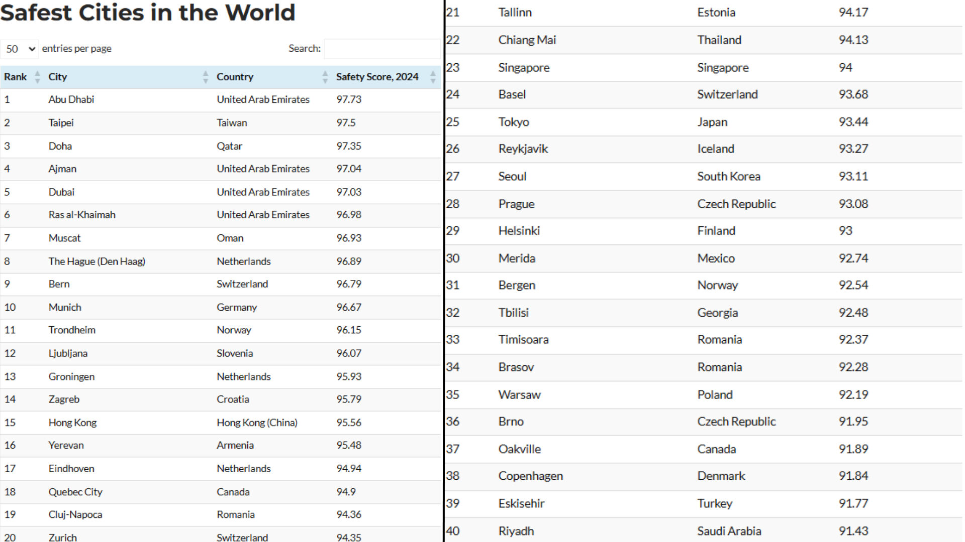Click the Country column header label
The image size is (965, 542).
coord(235,77)
